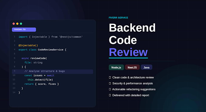Click the underlined Review heading word
This screenshot has width=206, height=112.
128,52
